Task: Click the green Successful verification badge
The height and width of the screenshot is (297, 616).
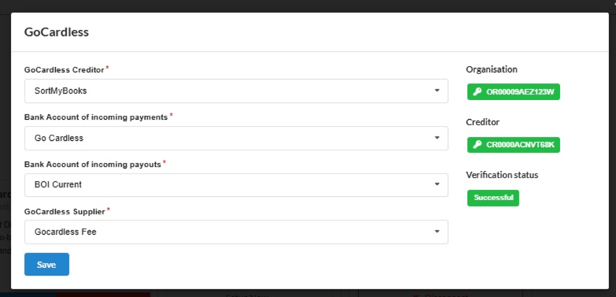Action: tap(493, 198)
